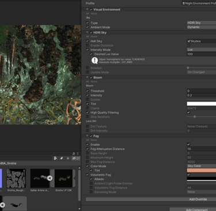Open the Ambient Mode dropdown showing Dynamic
The height and width of the screenshot is (211, 216).
pos(202,27)
